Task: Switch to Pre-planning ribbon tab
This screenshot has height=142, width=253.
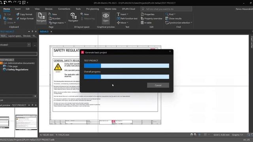Action: pos(93,9)
